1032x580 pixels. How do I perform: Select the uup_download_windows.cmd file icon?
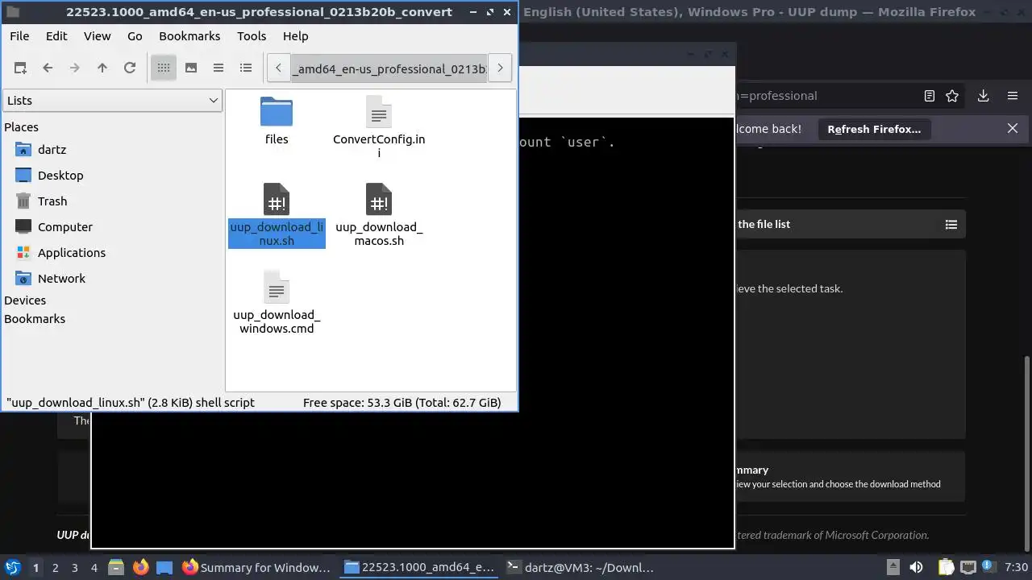pyautogui.click(x=277, y=288)
